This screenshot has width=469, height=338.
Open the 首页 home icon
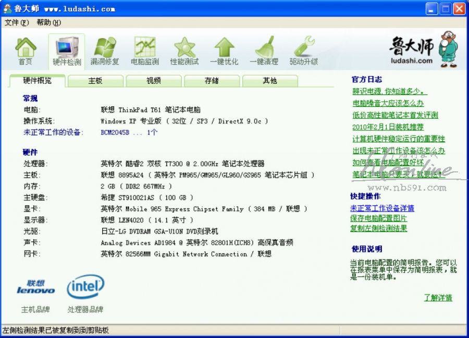pyautogui.click(x=26, y=51)
